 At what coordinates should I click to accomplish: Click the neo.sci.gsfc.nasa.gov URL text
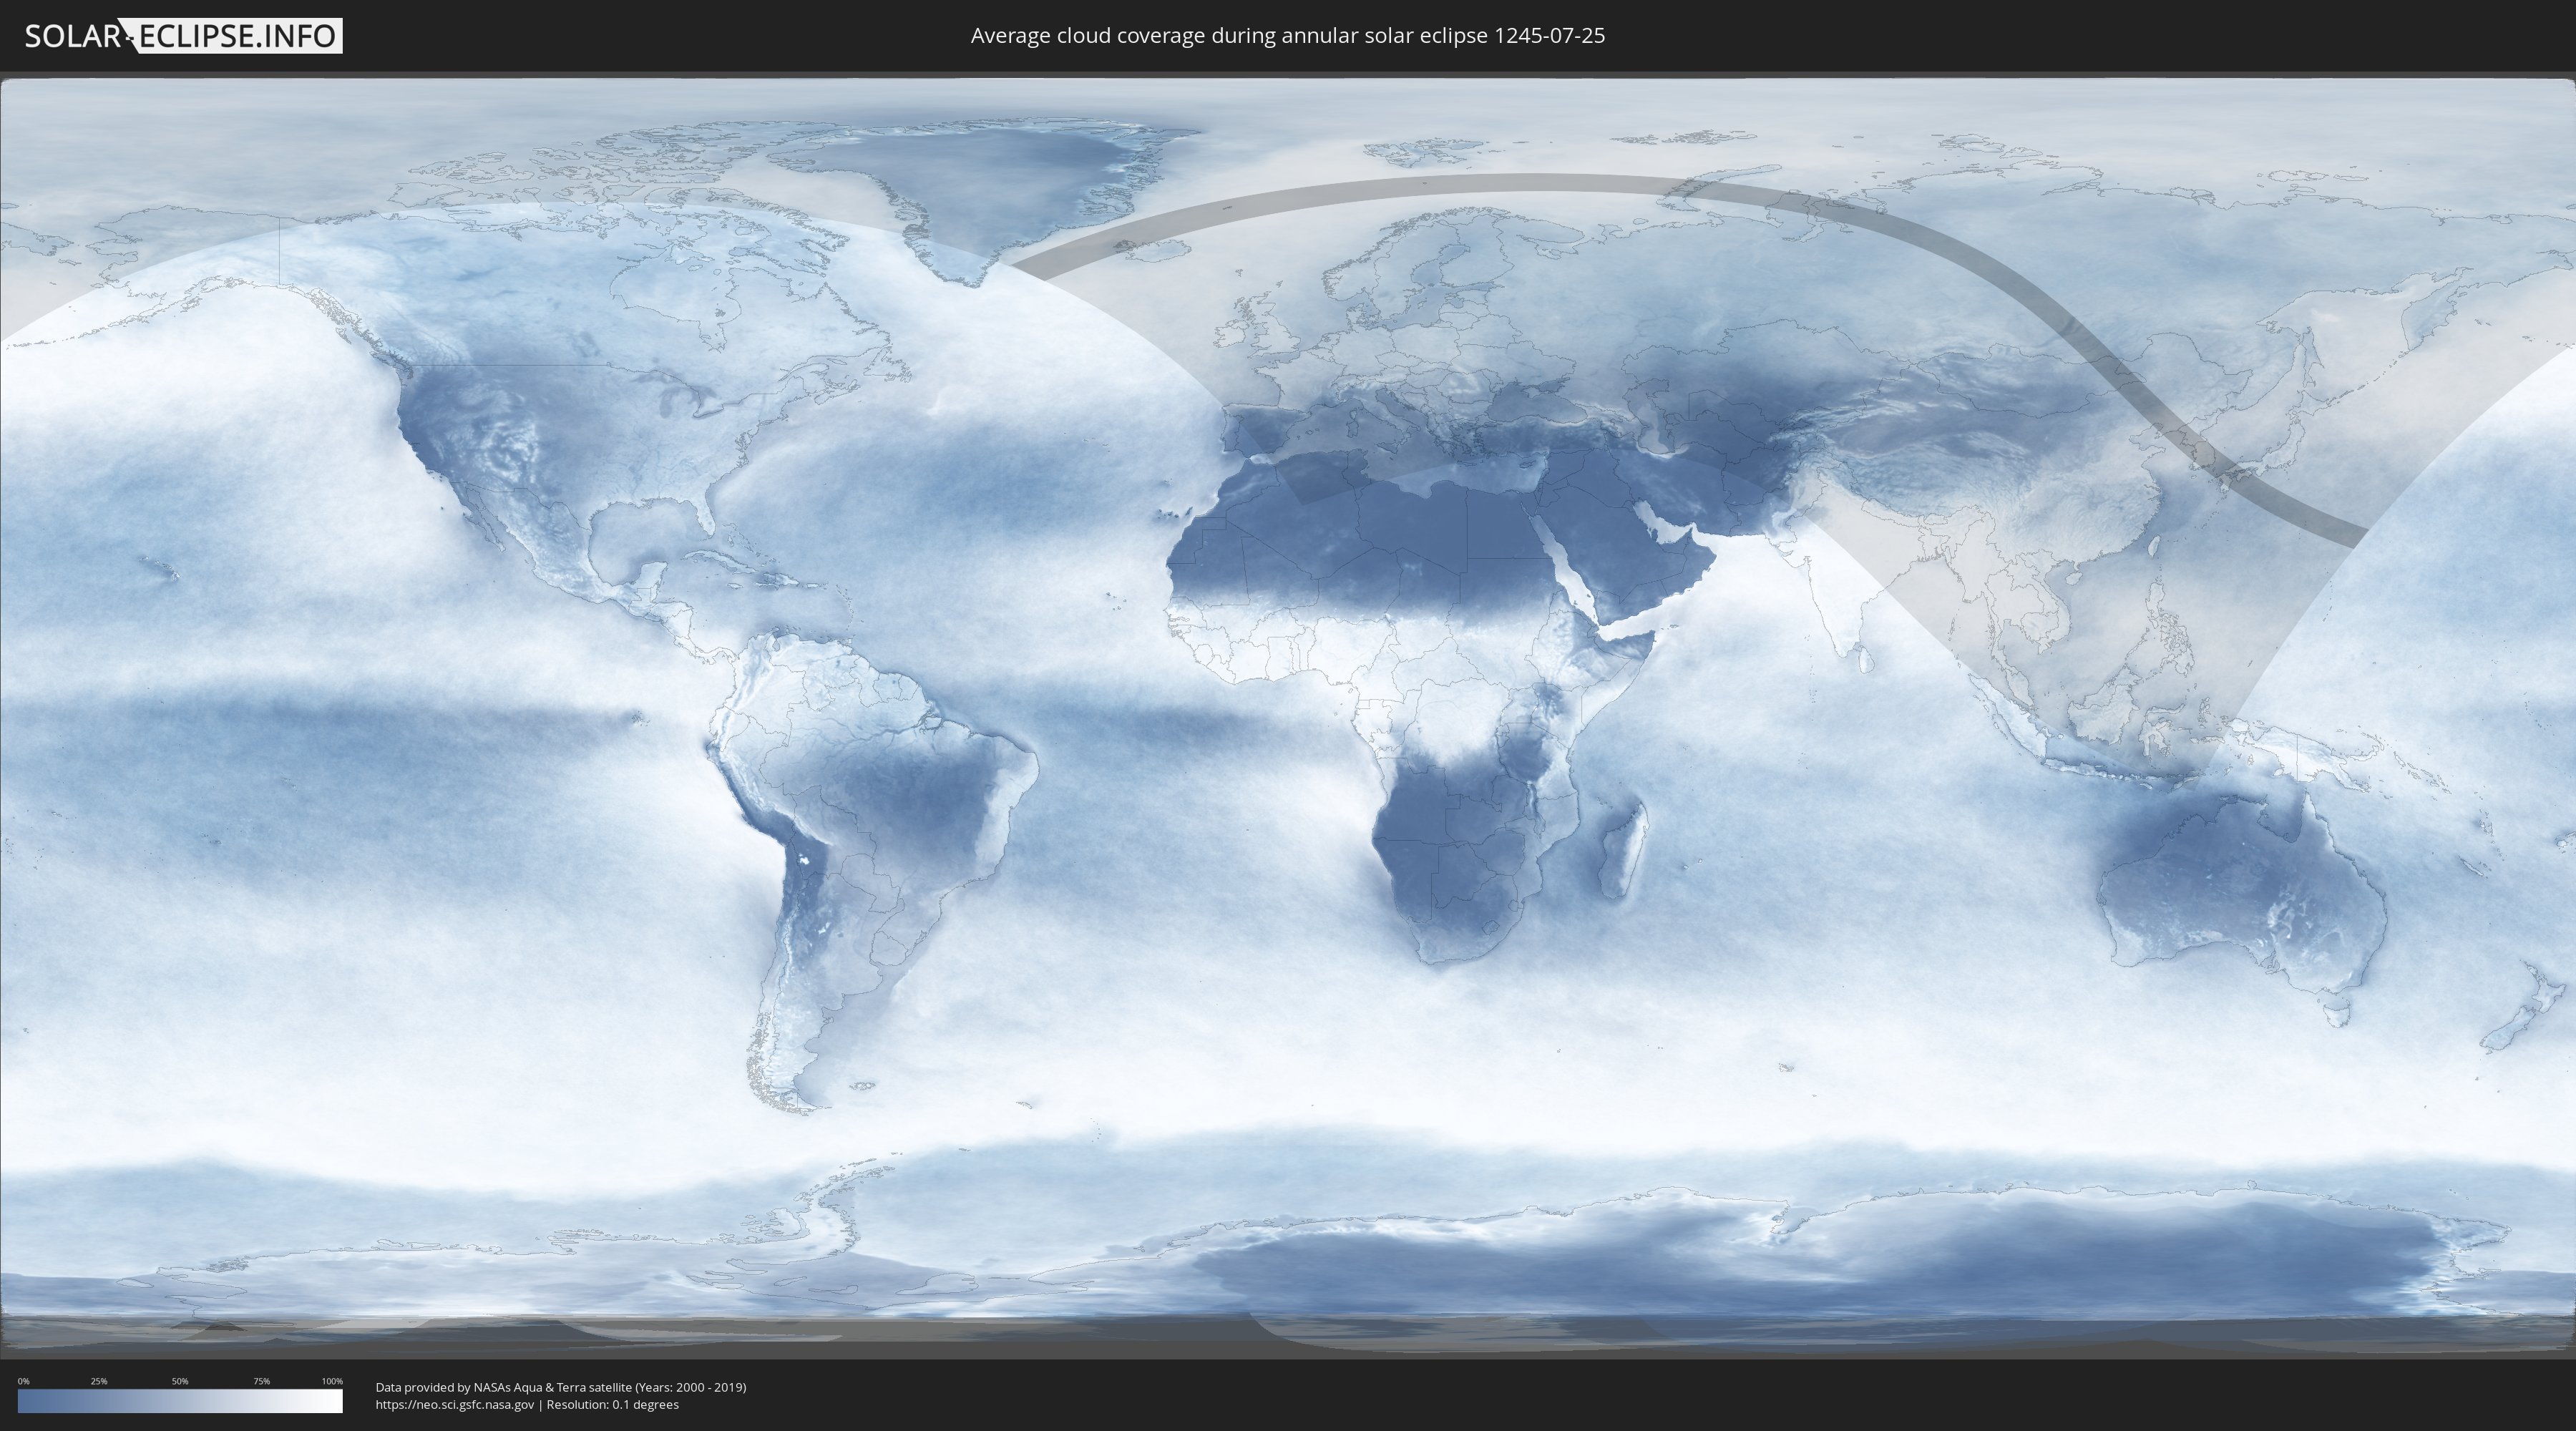455,1405
